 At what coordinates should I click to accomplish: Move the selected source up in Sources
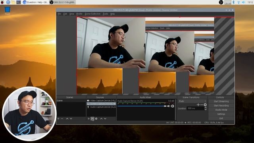(101, 119)
